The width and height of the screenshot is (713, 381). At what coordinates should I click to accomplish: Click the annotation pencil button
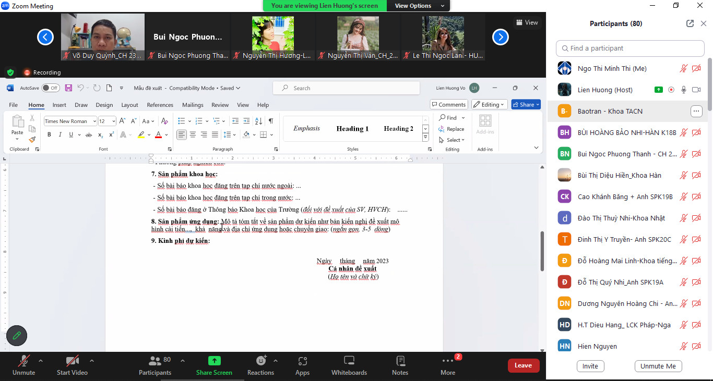pyautogui.click(x=17, y=336)
